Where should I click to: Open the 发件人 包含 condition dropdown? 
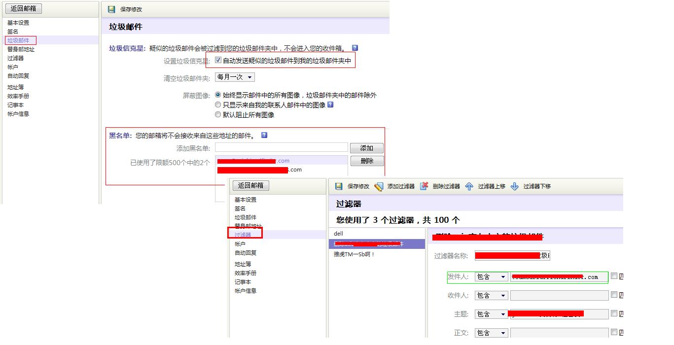pos(491,277)
